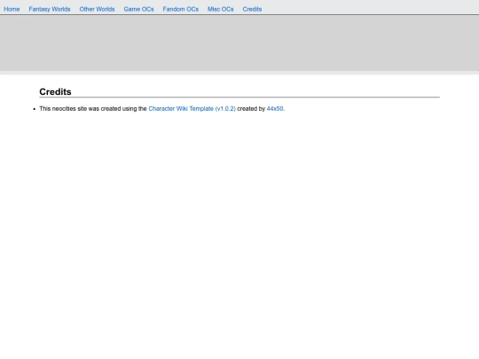The height and width of the screenshot is (359, 479).
Task: Open the 44x50 creator link
Action: 275,109
